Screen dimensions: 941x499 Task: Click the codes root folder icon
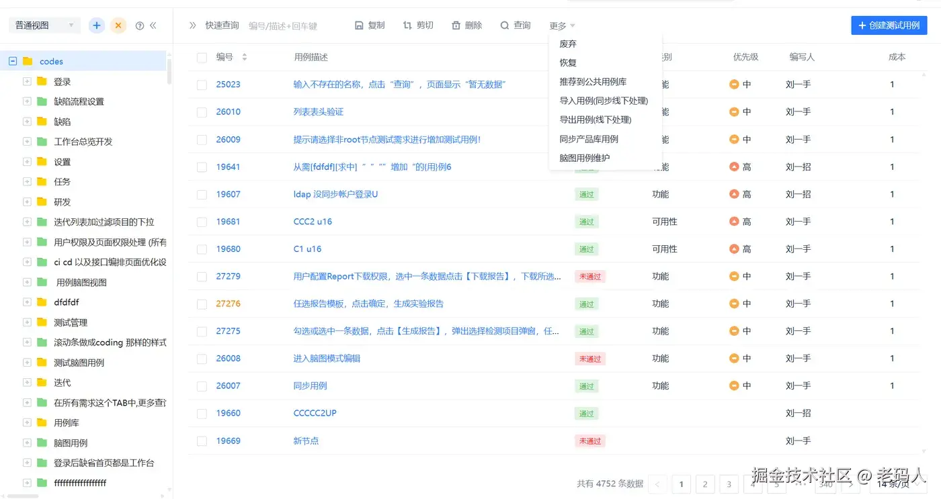[x=28, y=61]
